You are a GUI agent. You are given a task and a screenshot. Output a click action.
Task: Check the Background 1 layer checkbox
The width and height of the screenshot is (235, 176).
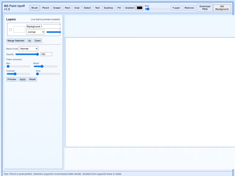pyautogui.click(x=10, y=30)
